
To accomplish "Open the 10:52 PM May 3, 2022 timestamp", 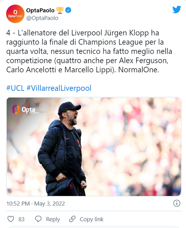I will (x=35, y=204).
